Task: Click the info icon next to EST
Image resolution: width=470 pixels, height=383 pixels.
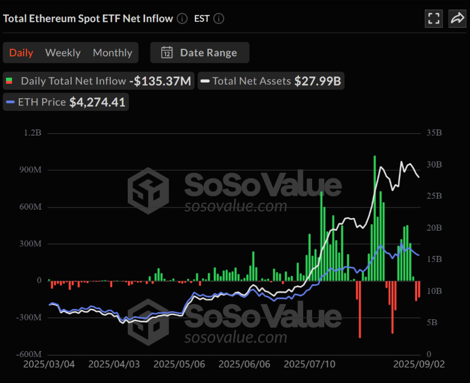Action: click(x=219, y=19)
